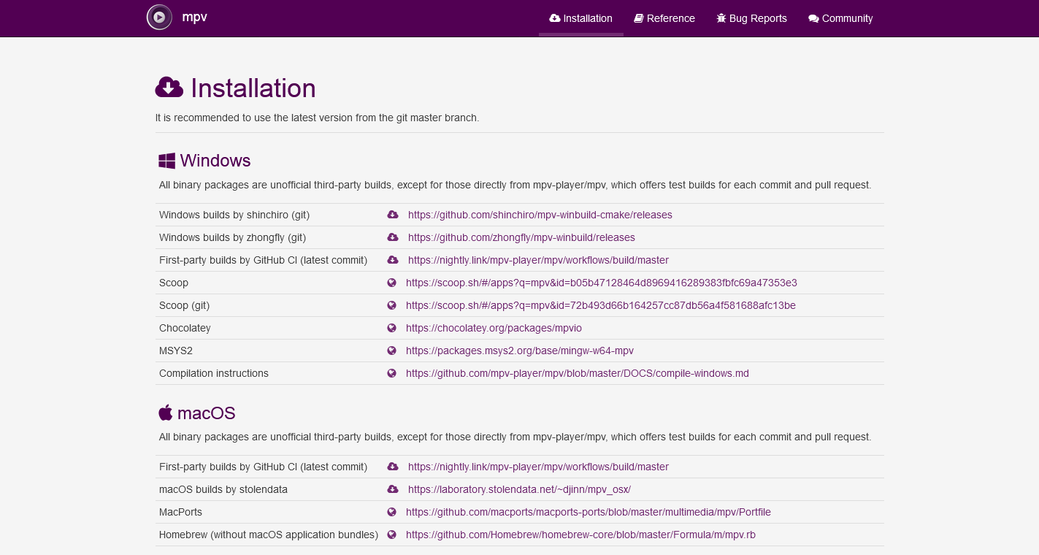Click globe icon in the MSYS2 row
This screenshot has height=555, width=1039.
[391, 351]
